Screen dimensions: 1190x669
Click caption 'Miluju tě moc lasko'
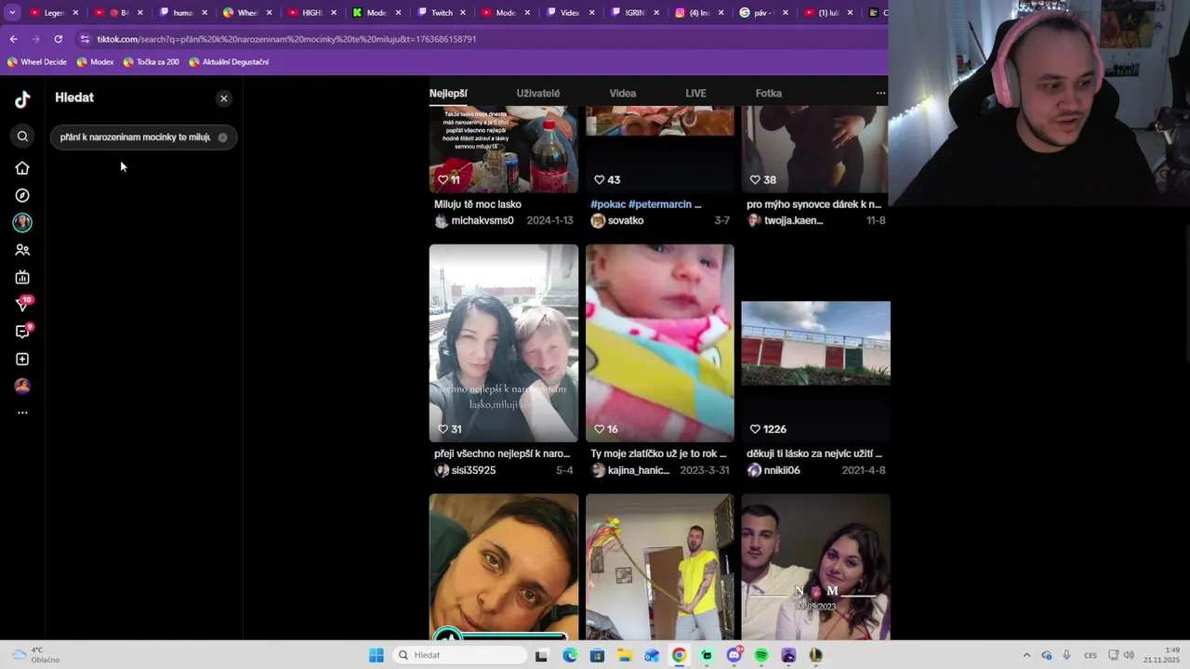[478, 204]
